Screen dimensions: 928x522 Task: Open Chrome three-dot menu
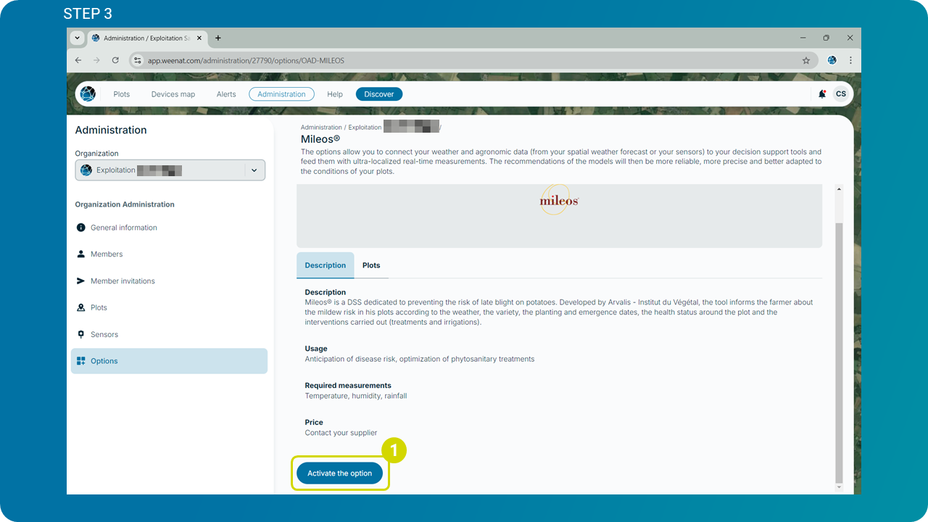point(850,60)
